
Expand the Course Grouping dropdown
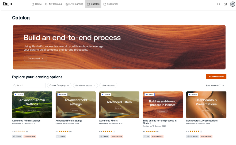pos(59,85)
